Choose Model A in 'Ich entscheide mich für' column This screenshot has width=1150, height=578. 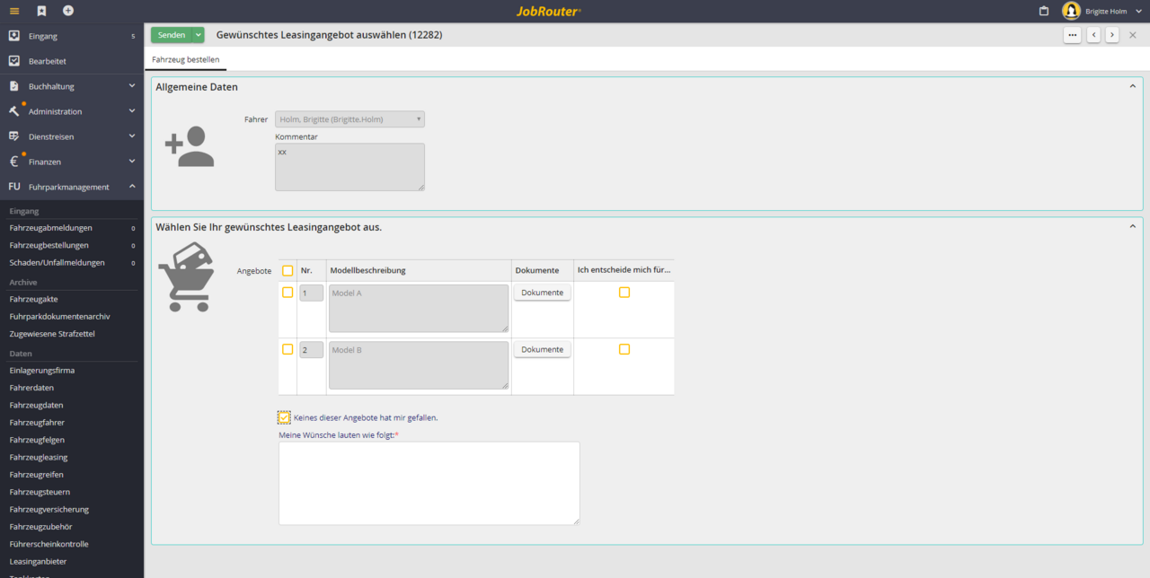[x=624, y=293]
